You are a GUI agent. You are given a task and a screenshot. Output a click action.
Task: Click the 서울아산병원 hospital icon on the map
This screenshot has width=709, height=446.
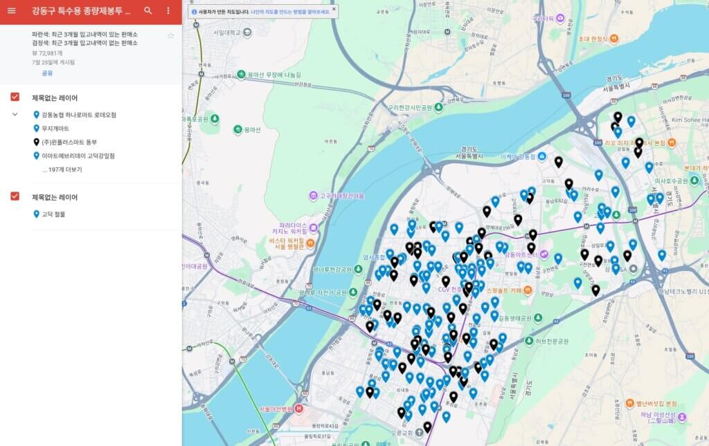click(x=299, y=408)
